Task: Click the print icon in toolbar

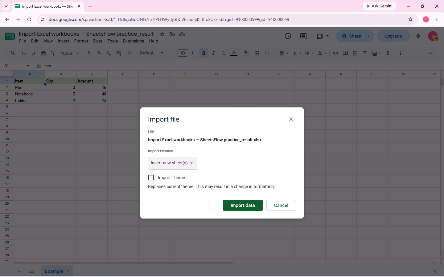Action: [43, 53]
